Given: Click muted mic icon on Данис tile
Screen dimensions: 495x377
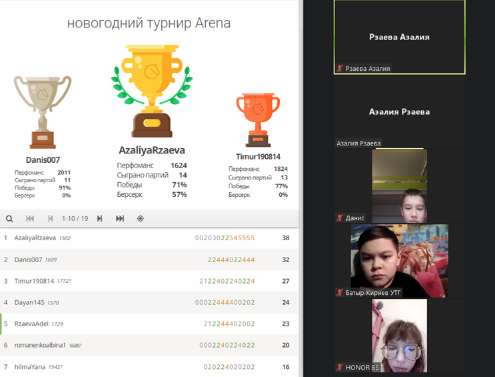Looking at the screenshot, I should [340, 218].
